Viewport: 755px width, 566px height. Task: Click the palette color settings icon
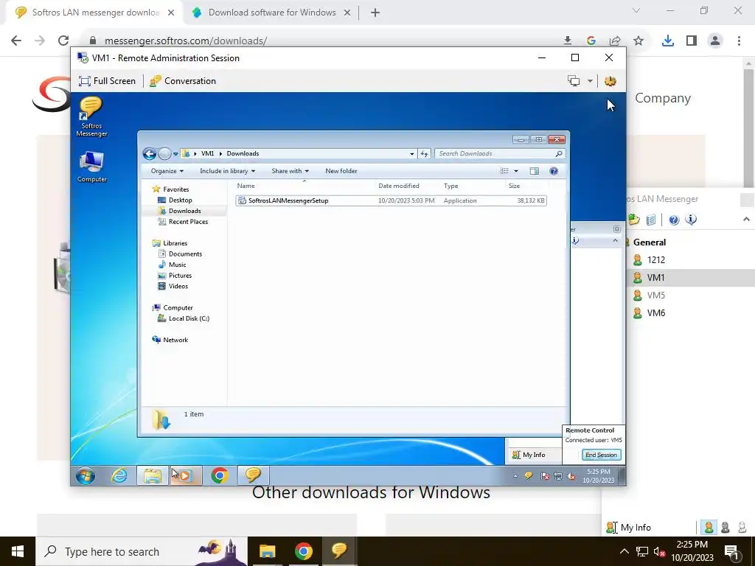[x=610, y=81]
